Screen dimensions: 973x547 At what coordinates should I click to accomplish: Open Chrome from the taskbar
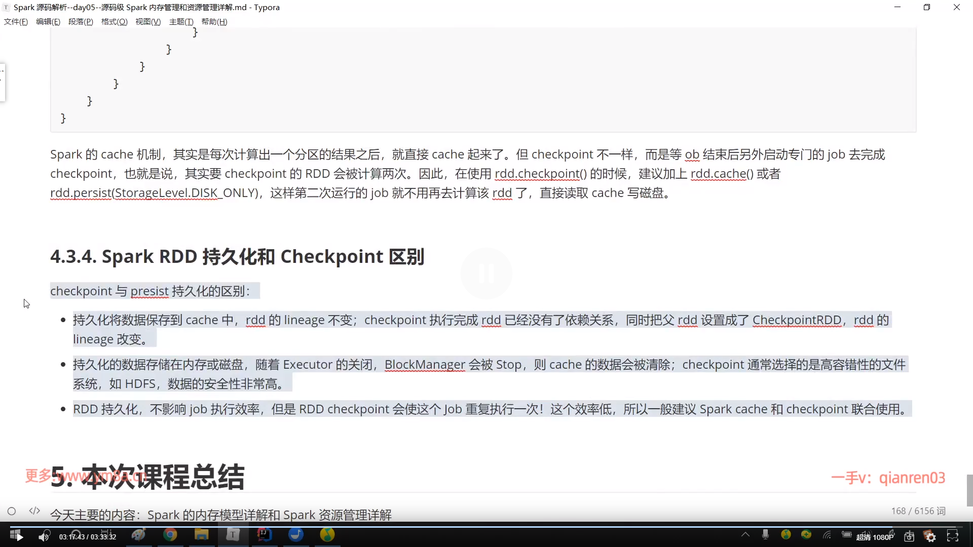point(170,535)
